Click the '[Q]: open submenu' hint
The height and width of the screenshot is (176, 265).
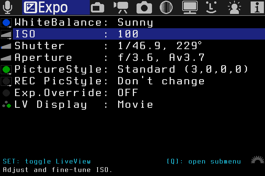pos(204,161)
